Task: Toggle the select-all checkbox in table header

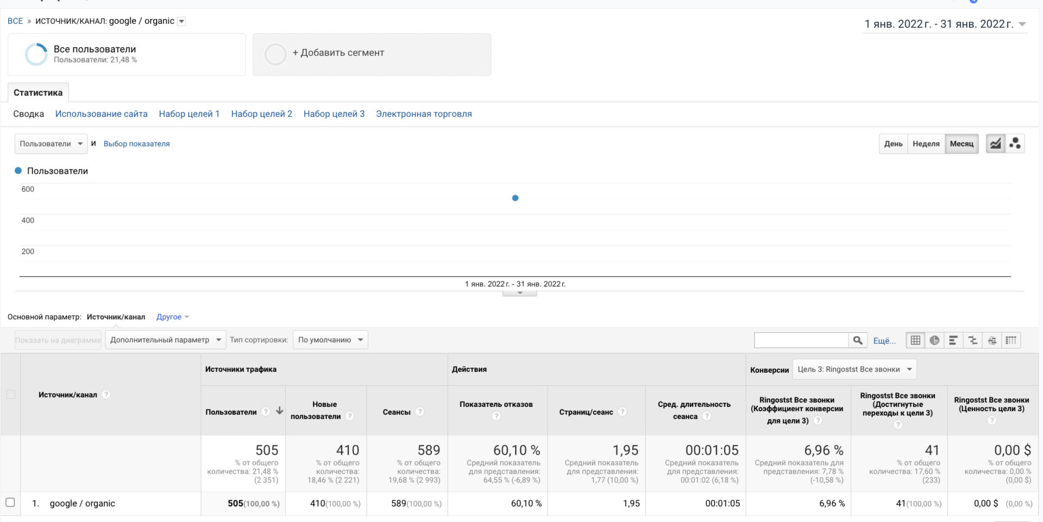Action: click(10, 394)
